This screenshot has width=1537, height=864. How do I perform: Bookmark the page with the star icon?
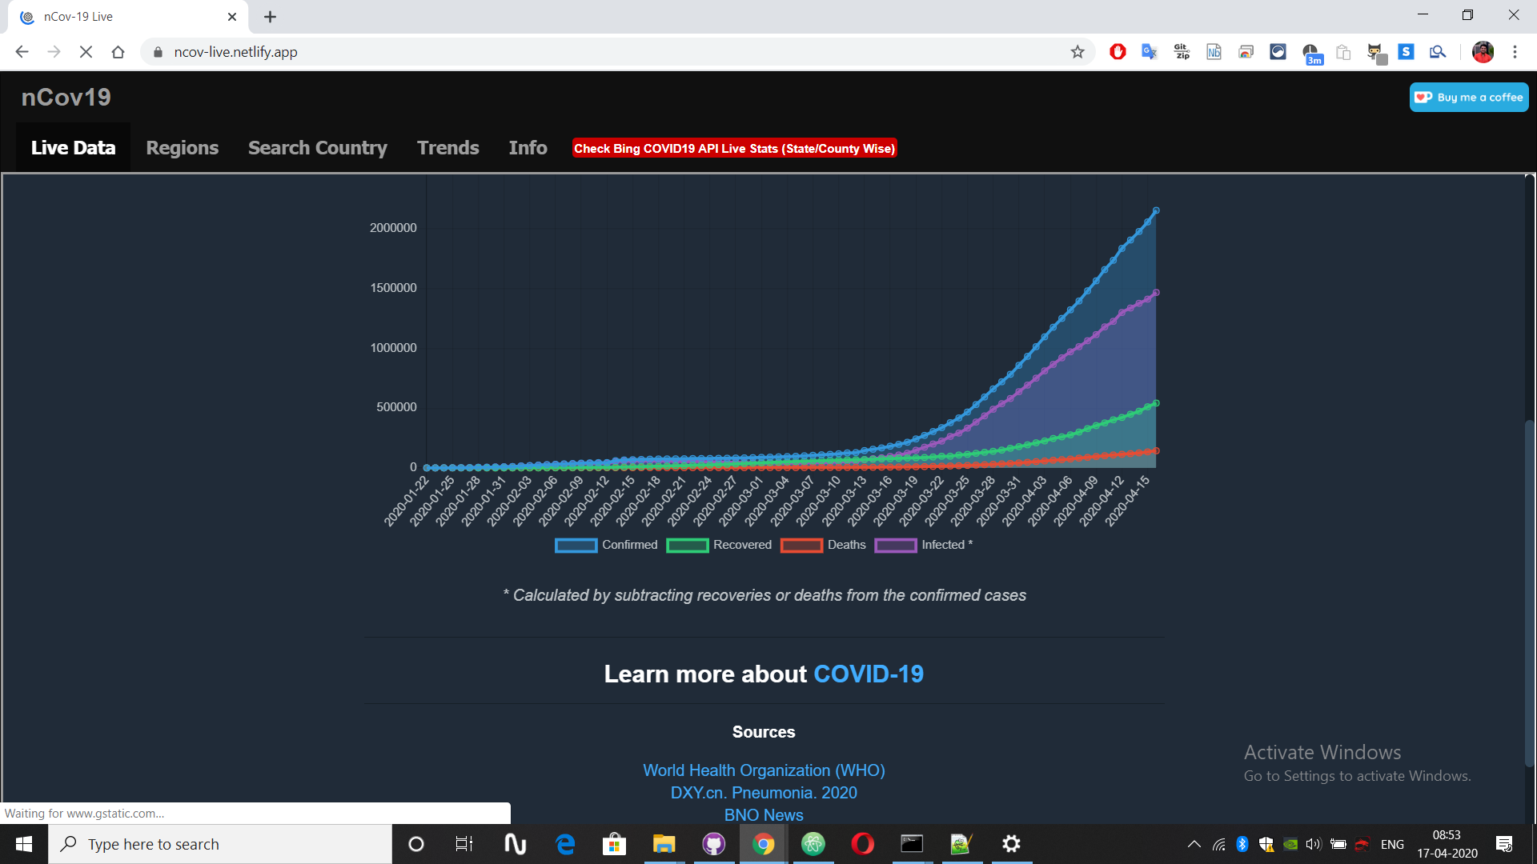click(x=1078, y=51)
